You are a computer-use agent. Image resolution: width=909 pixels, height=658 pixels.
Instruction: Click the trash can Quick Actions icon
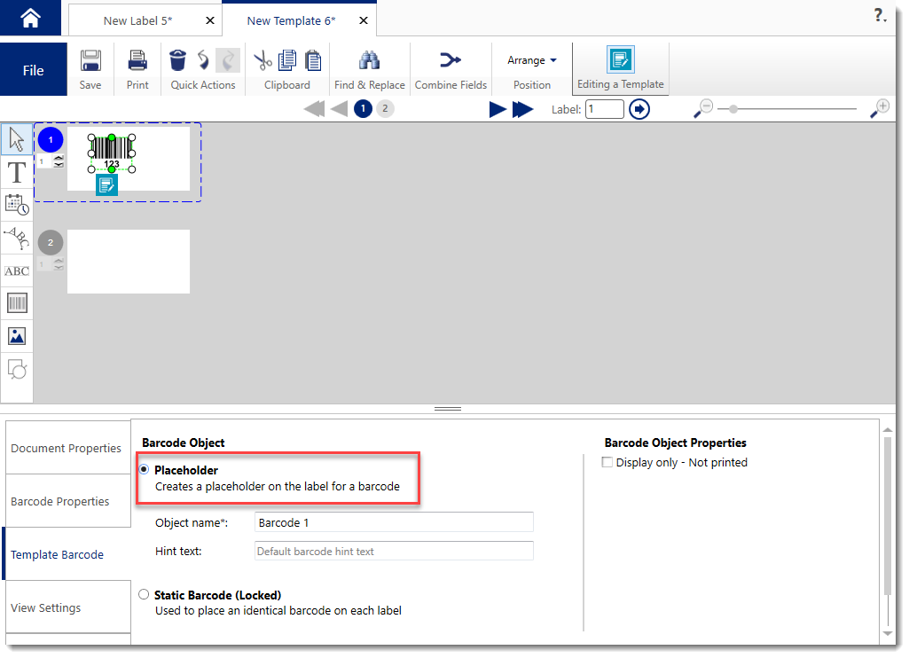coord(178,60)
